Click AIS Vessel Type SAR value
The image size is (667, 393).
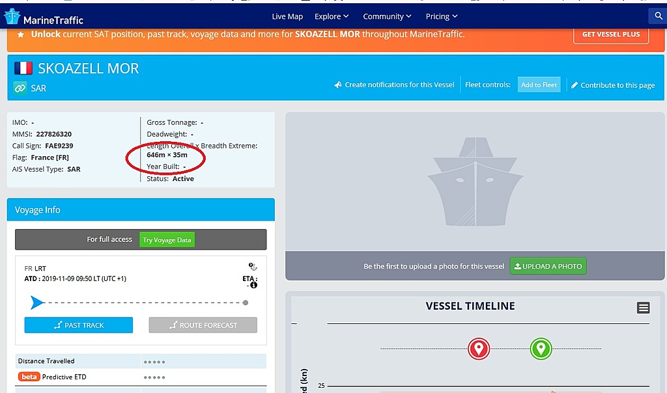(x=74, y=169)
